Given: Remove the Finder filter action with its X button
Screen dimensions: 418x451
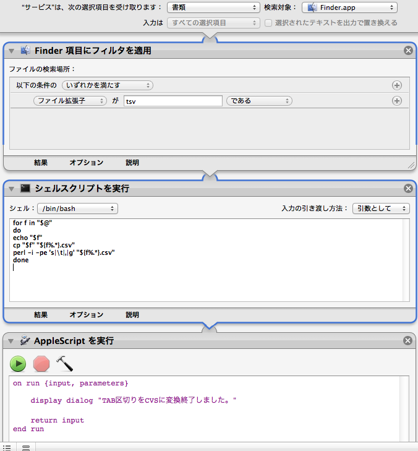Looking at the screenshot, I should (x=408, y=51).
